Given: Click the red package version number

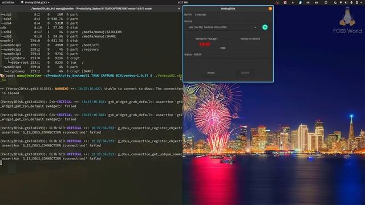Looking at the screenshot, I should point(205,44).
